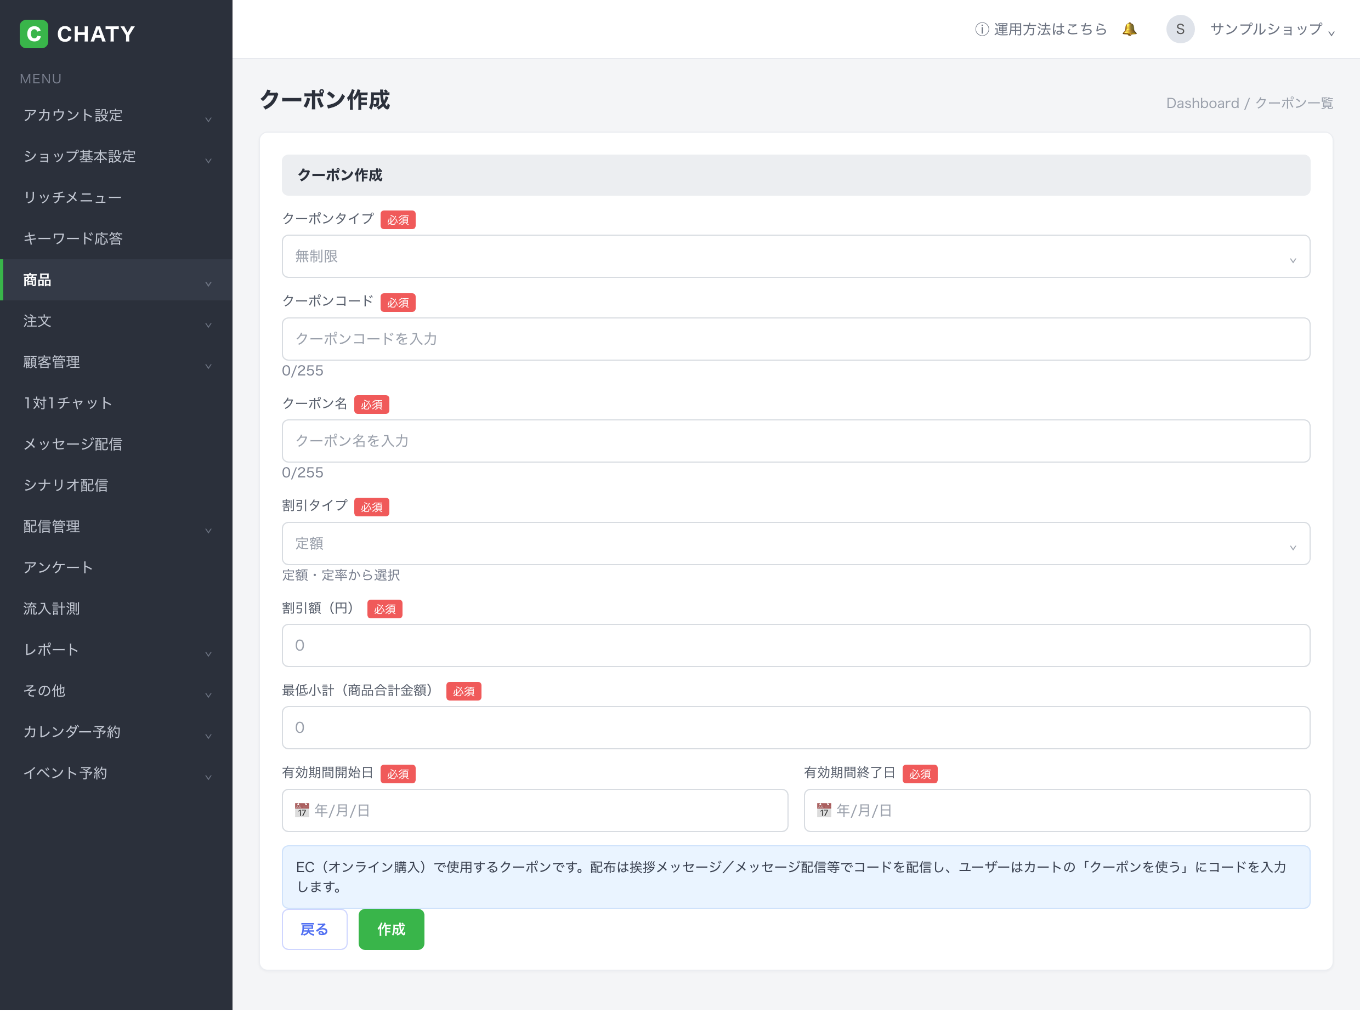1360x1019 pixels.
Task: Expand the 配信管理 sidebar section
Action: pos(116,526)
